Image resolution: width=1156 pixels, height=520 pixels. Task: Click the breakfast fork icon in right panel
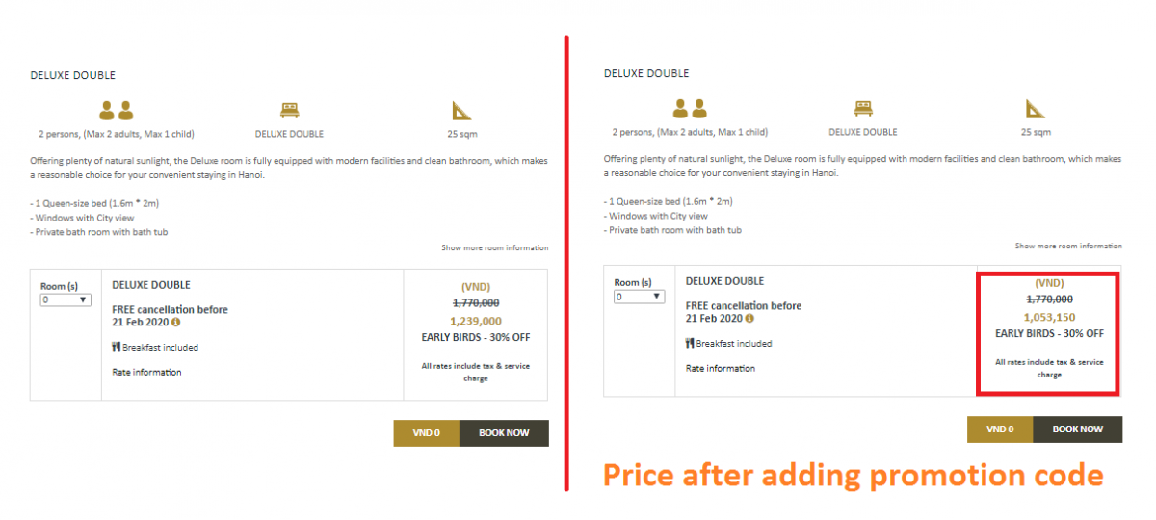pyautogui.click(x=690, y=343)
